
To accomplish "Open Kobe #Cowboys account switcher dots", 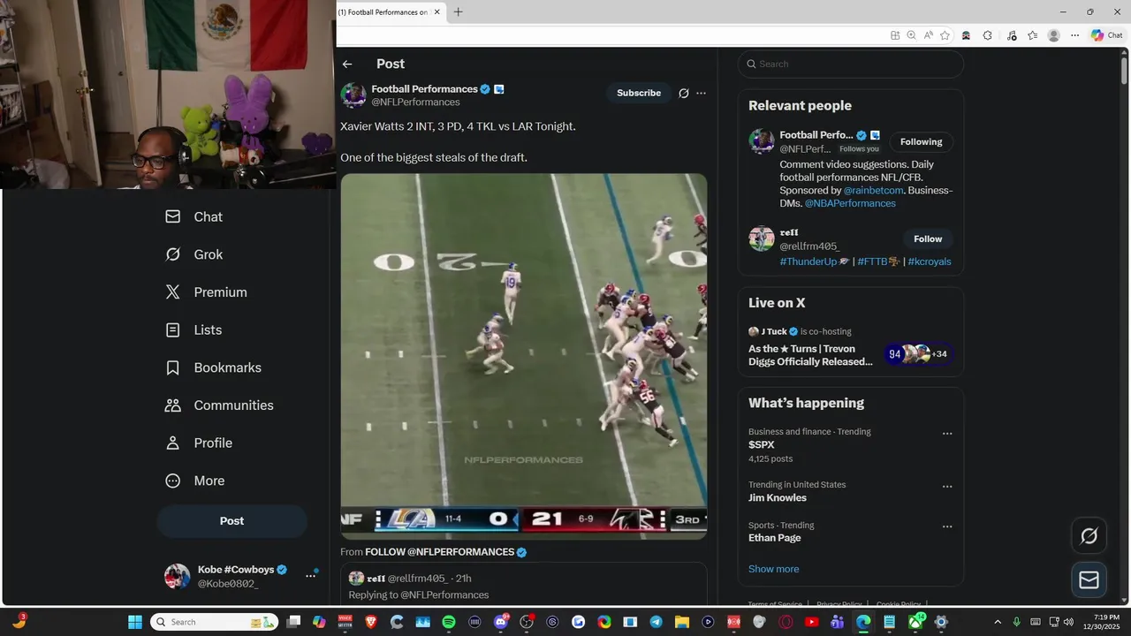I will pos(310,576).
